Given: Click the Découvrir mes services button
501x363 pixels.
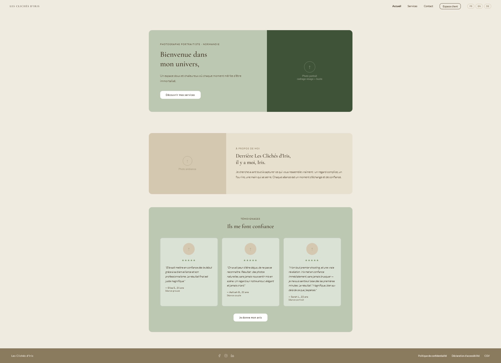Looking at the screenshot, I should click(180, 95).
